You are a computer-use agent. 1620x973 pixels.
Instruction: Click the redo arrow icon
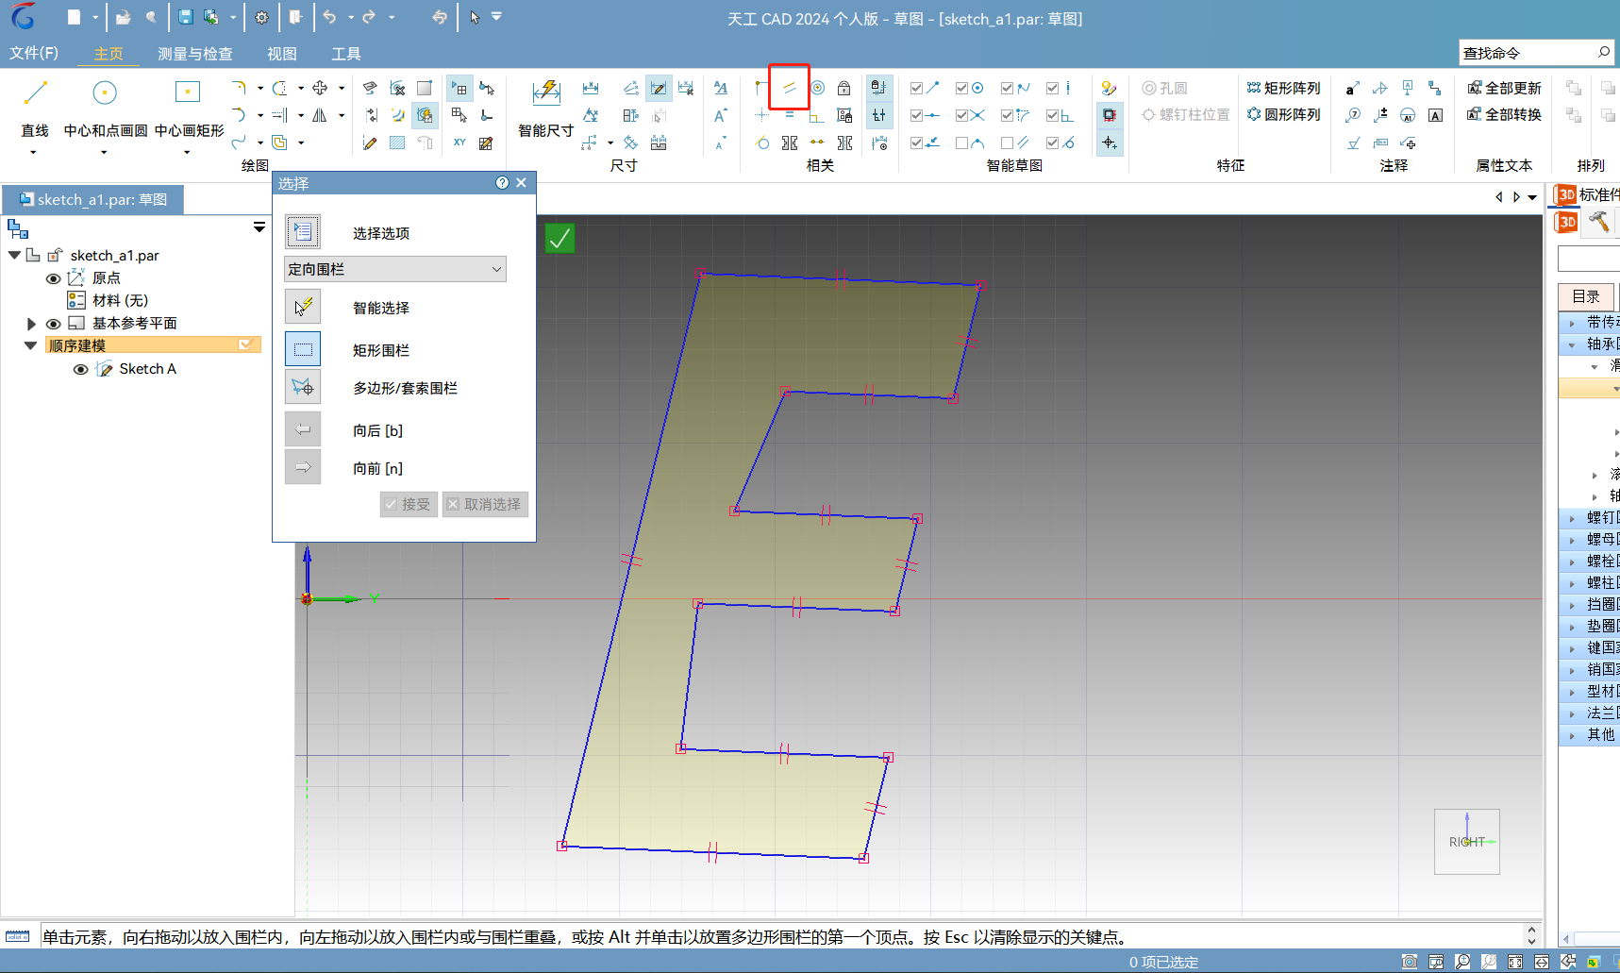point(369,17)
